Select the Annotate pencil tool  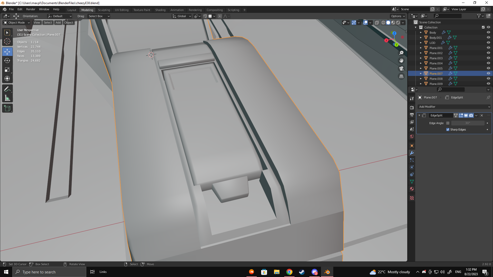point(7,89)
